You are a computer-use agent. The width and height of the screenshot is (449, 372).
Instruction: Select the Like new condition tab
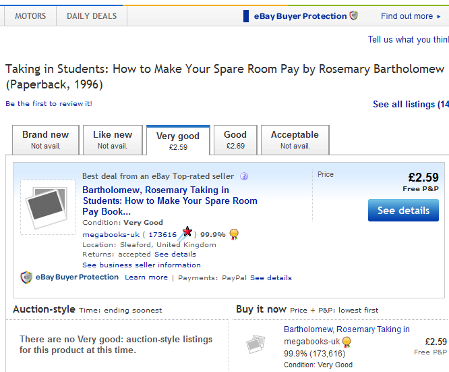113,140
